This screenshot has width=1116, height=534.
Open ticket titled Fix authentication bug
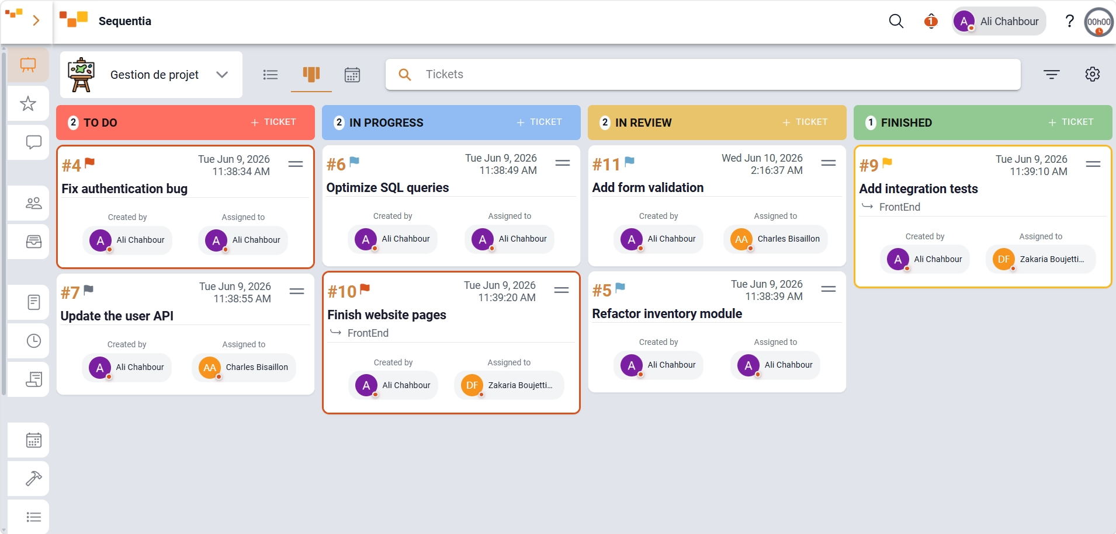(124, 189)
